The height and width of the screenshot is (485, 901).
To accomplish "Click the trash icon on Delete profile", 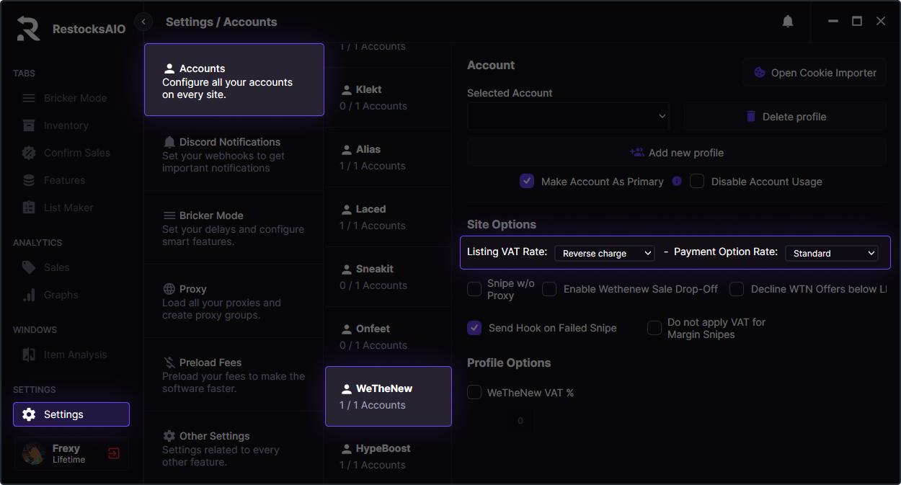I will point(751,117).
